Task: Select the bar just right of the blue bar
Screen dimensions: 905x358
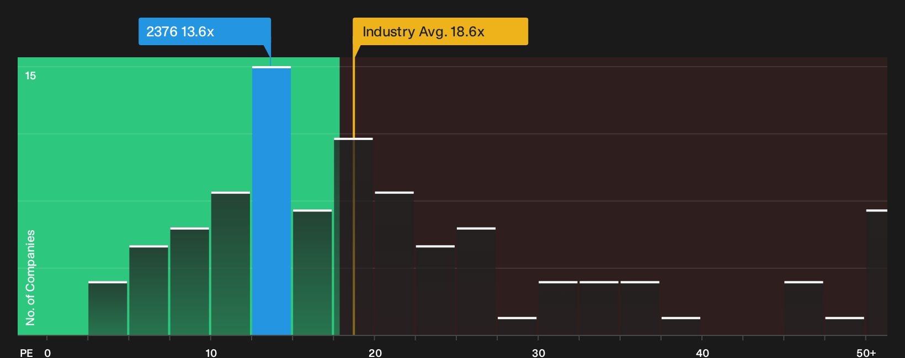Action: pyautogui.click(x=312, y=272)
